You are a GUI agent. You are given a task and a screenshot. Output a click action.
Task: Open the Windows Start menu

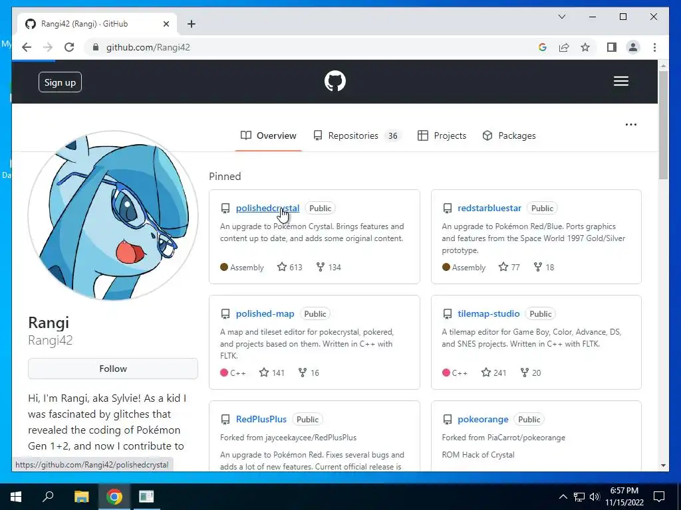click(16, 497)
